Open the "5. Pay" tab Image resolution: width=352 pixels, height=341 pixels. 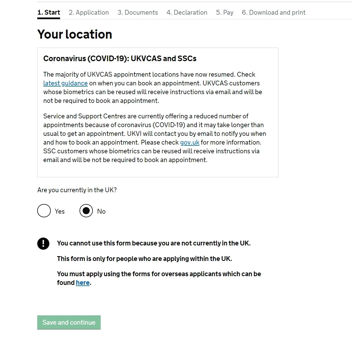[225, 12]
